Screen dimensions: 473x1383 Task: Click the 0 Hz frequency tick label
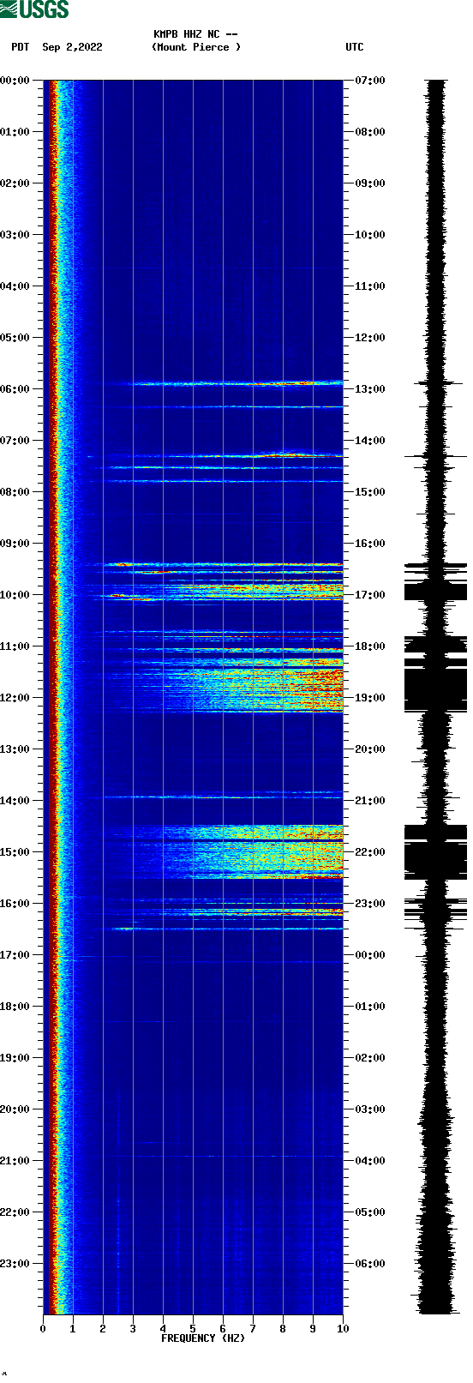pos(43,1329)
